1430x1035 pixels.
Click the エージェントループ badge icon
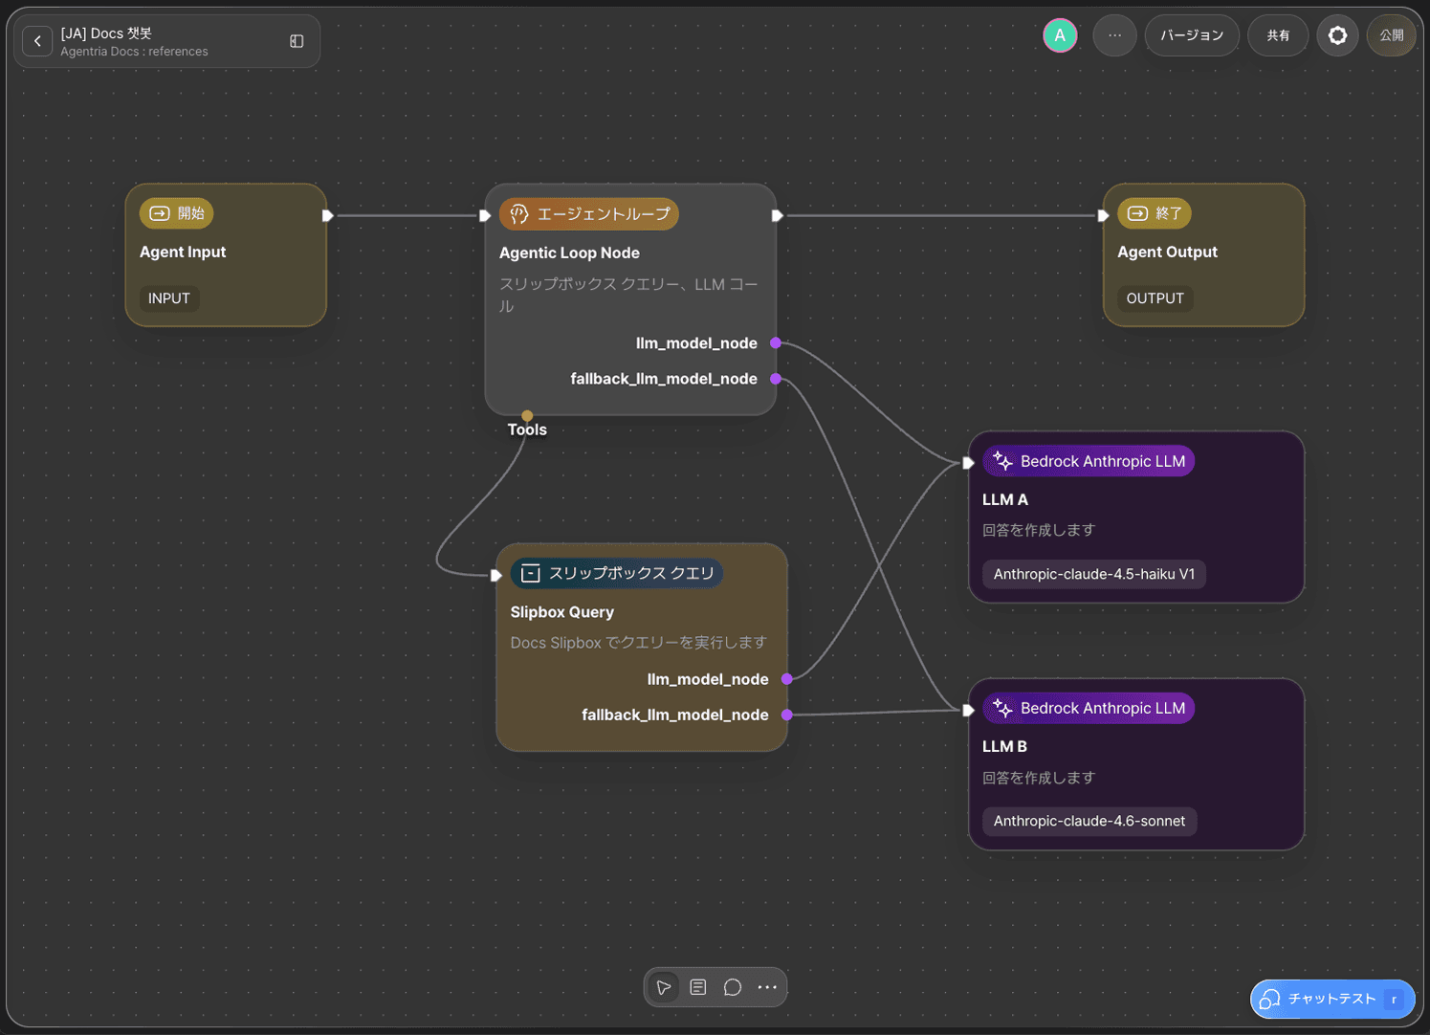click(518, 214)
